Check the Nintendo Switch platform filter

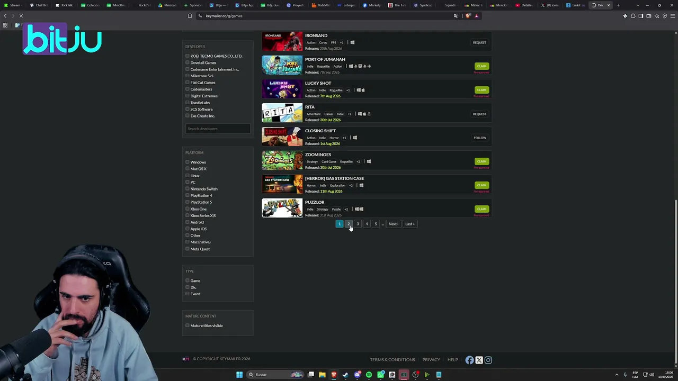coord(188,188)
